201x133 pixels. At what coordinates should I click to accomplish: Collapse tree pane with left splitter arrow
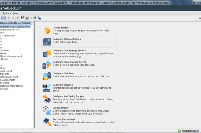point(33,22)
